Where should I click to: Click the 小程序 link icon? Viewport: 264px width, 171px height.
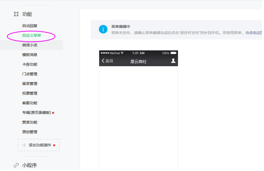16,165
